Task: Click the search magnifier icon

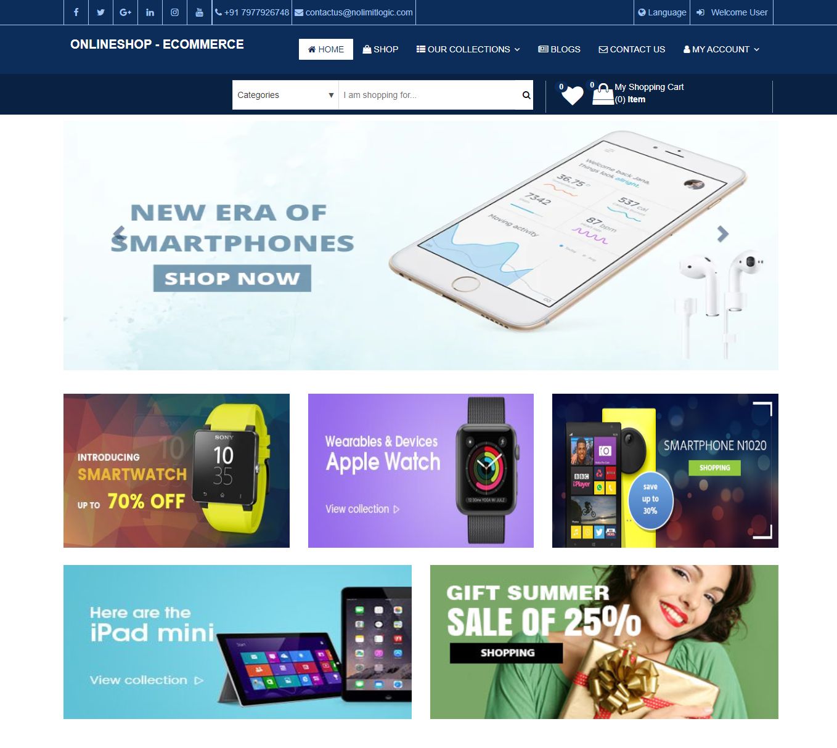Action: (x=526, y=95)
